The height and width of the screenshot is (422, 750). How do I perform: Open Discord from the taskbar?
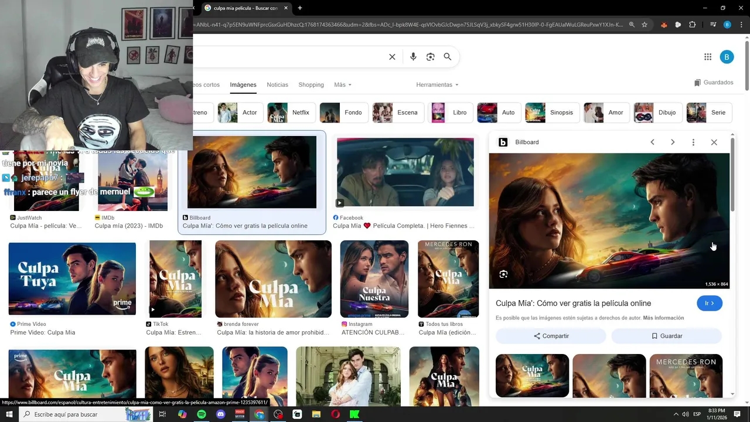[220, 414]
